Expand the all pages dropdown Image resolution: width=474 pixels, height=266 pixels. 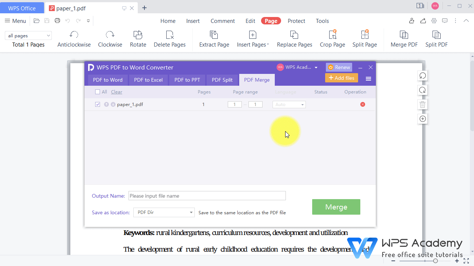28,35
